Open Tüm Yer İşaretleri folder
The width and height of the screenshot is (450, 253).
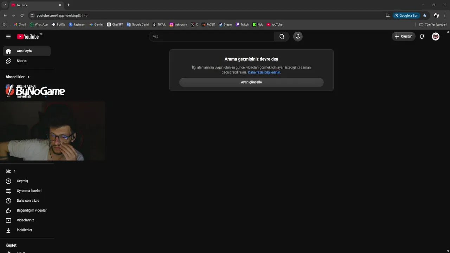click(433, 25)
